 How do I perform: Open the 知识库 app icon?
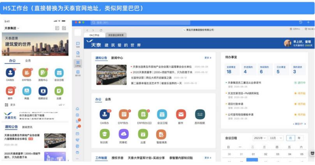click(x=105, y=134)
